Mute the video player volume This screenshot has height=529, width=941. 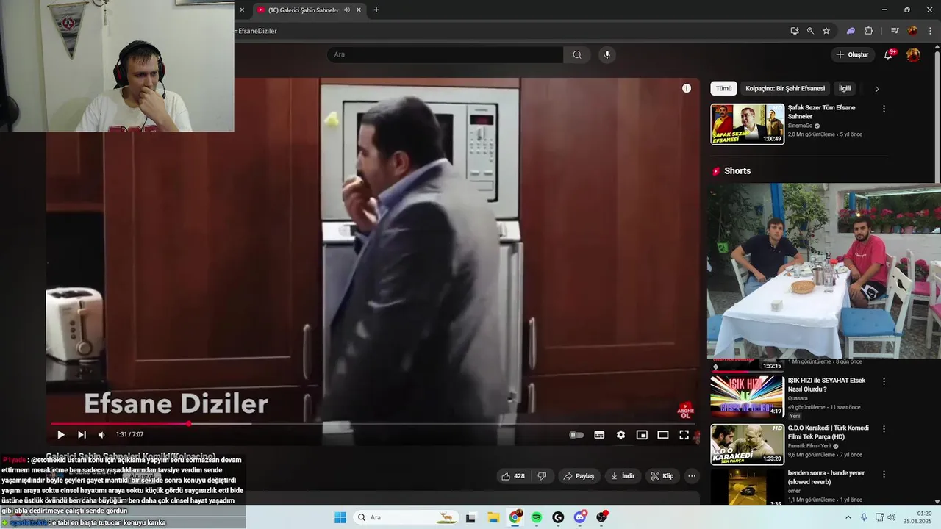pos(101,435)
